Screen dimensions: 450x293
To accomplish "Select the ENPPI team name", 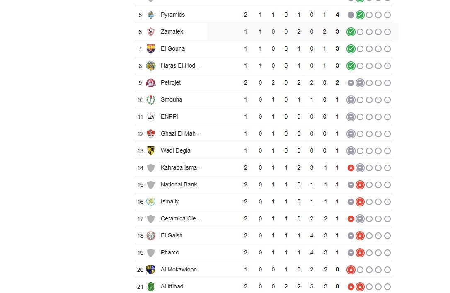I will click(x=169, y=116).
